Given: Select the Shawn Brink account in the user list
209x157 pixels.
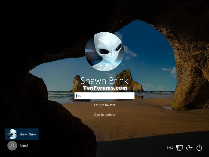Looking at the screenshot, I should tap(22, 134).
